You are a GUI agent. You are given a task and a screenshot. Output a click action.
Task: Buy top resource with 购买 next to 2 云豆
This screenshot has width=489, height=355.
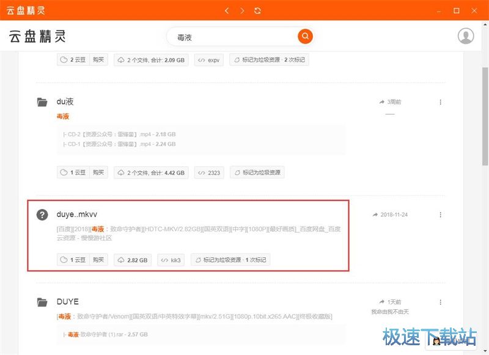click(98, 59)
